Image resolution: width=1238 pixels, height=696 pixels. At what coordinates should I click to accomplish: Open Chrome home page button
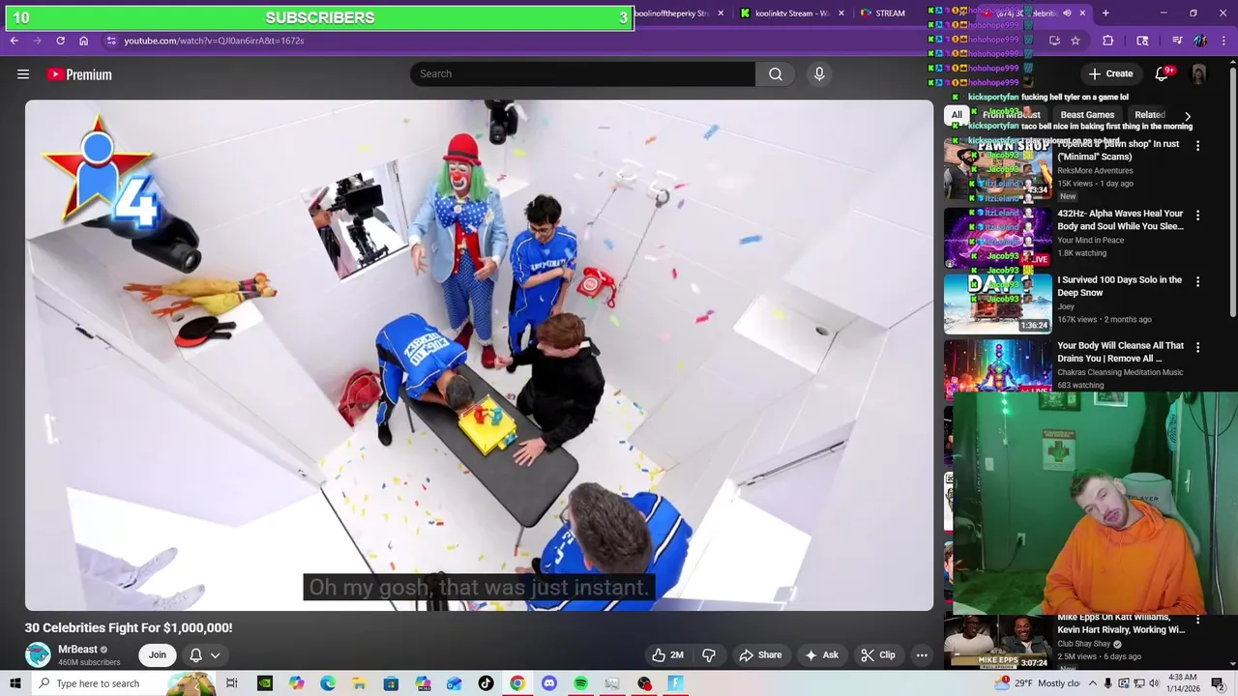tap(84, 41)
